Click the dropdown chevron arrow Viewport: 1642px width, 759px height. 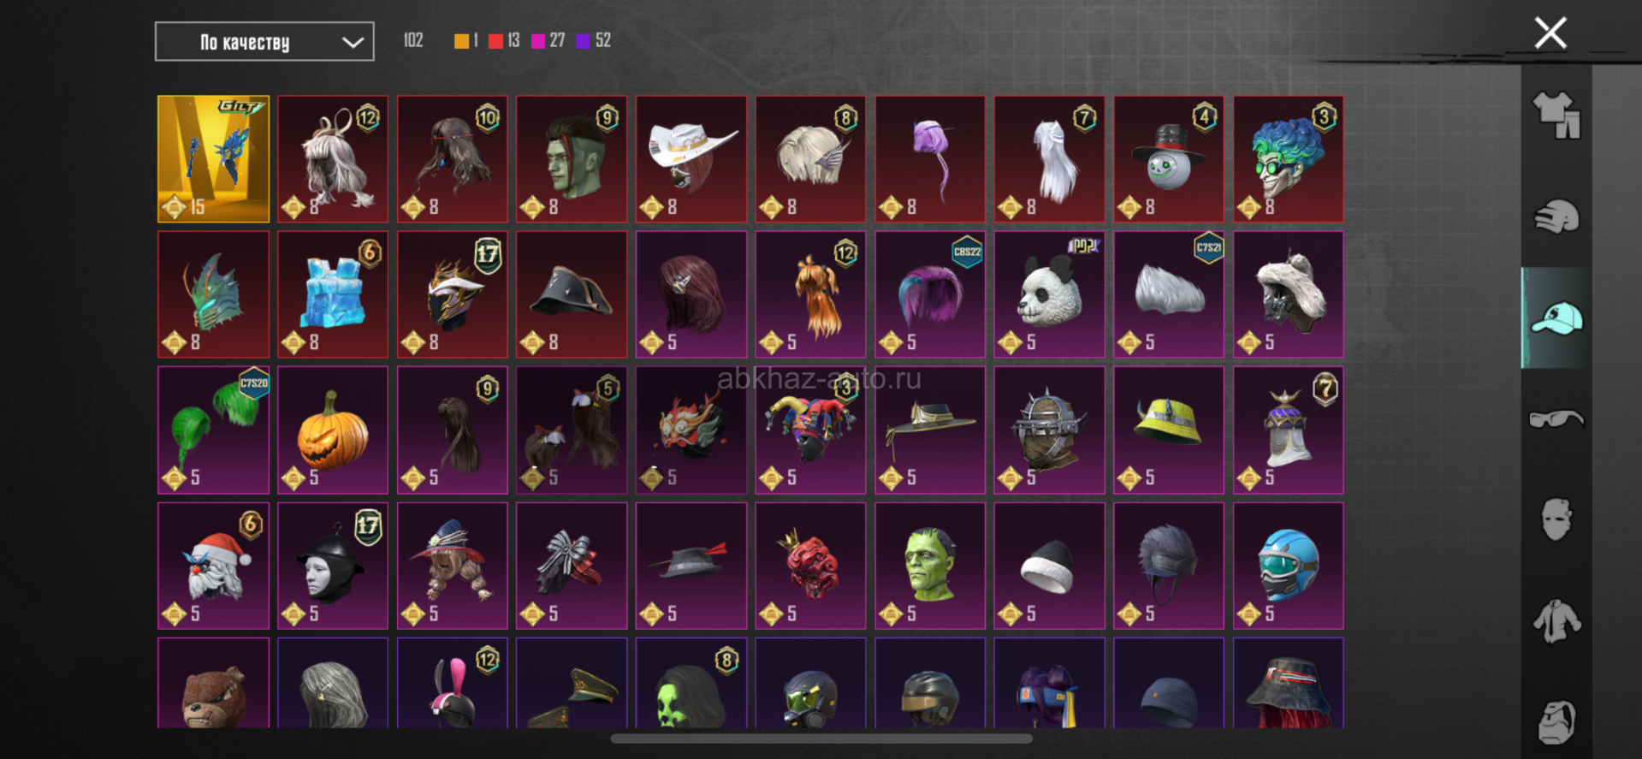[353, 43]
